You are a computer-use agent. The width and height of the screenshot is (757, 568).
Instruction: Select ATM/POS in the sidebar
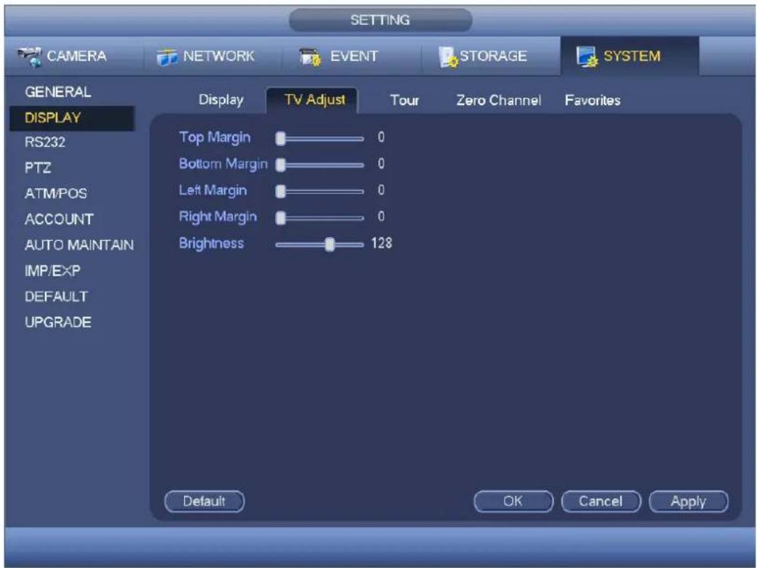[x=55, y=193]
